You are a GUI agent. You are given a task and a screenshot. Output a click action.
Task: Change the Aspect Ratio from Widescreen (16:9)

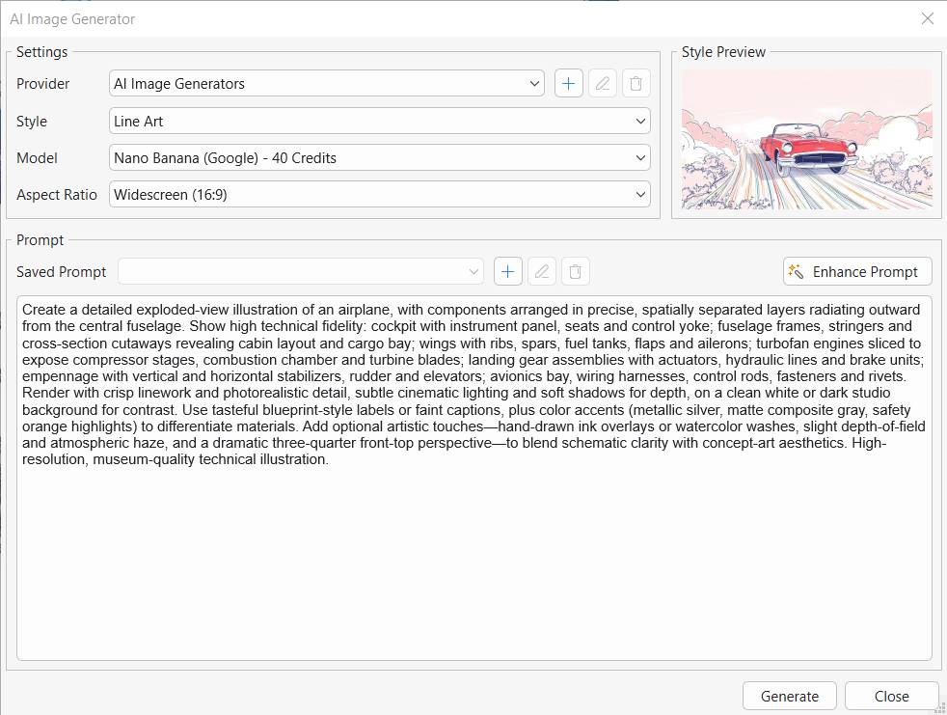point(379,195)
